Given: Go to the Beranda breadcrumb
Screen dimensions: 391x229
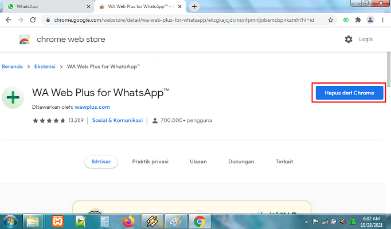Looking at the screenshot, I should coord(12,66).
